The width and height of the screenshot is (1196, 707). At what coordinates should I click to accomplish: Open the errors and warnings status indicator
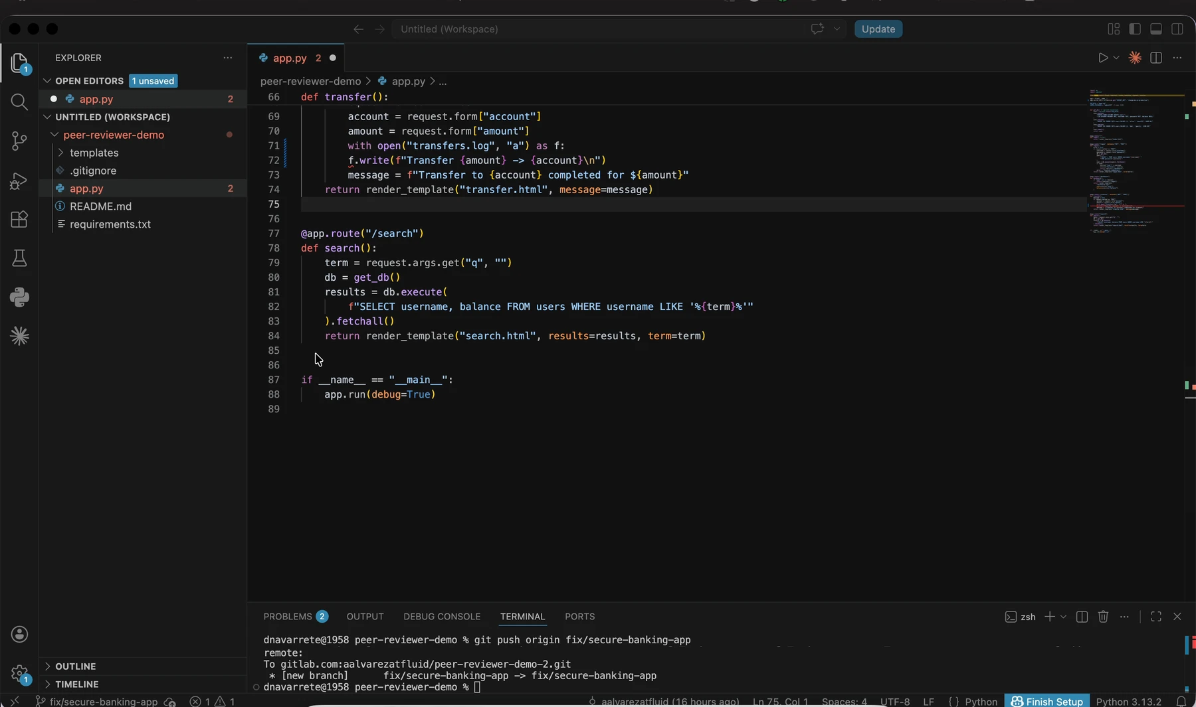[x=213, y=701]
